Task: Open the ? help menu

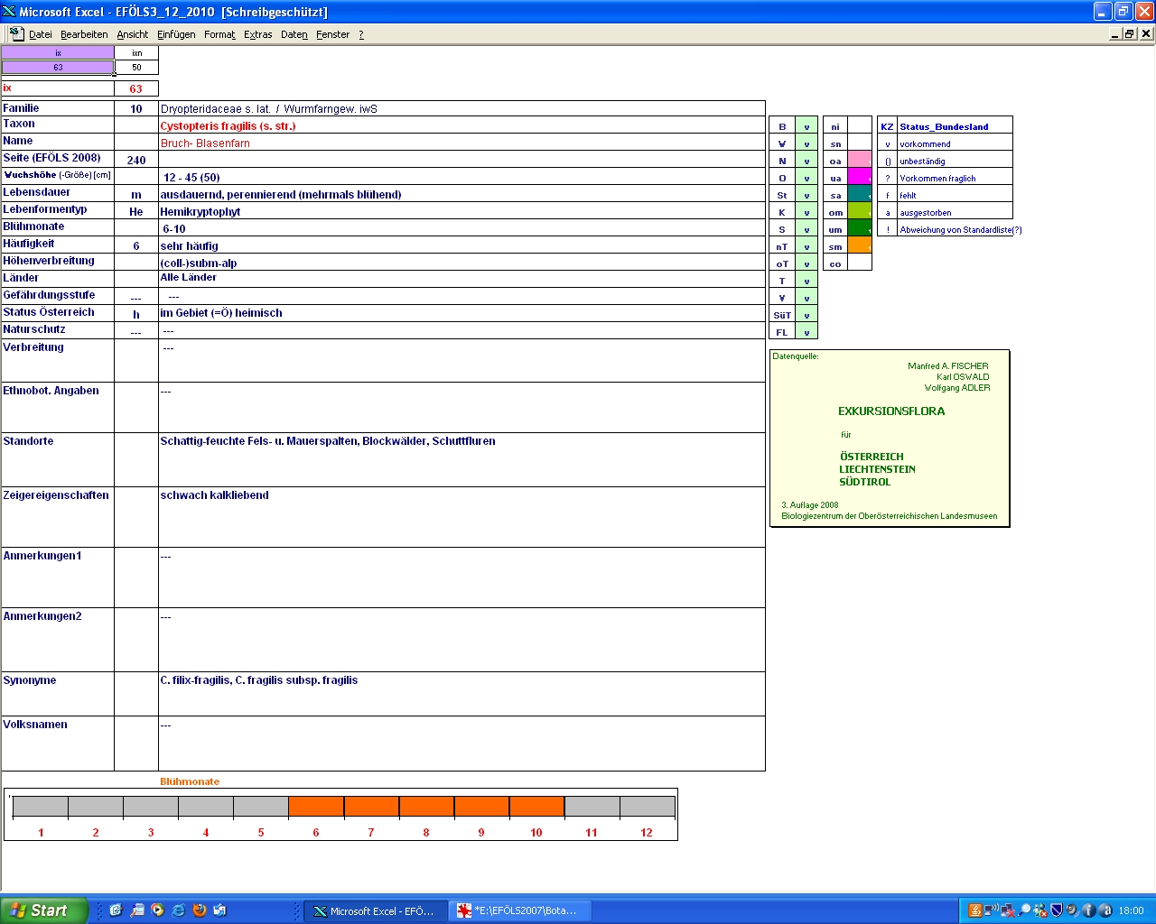Action: pos(361,34)
